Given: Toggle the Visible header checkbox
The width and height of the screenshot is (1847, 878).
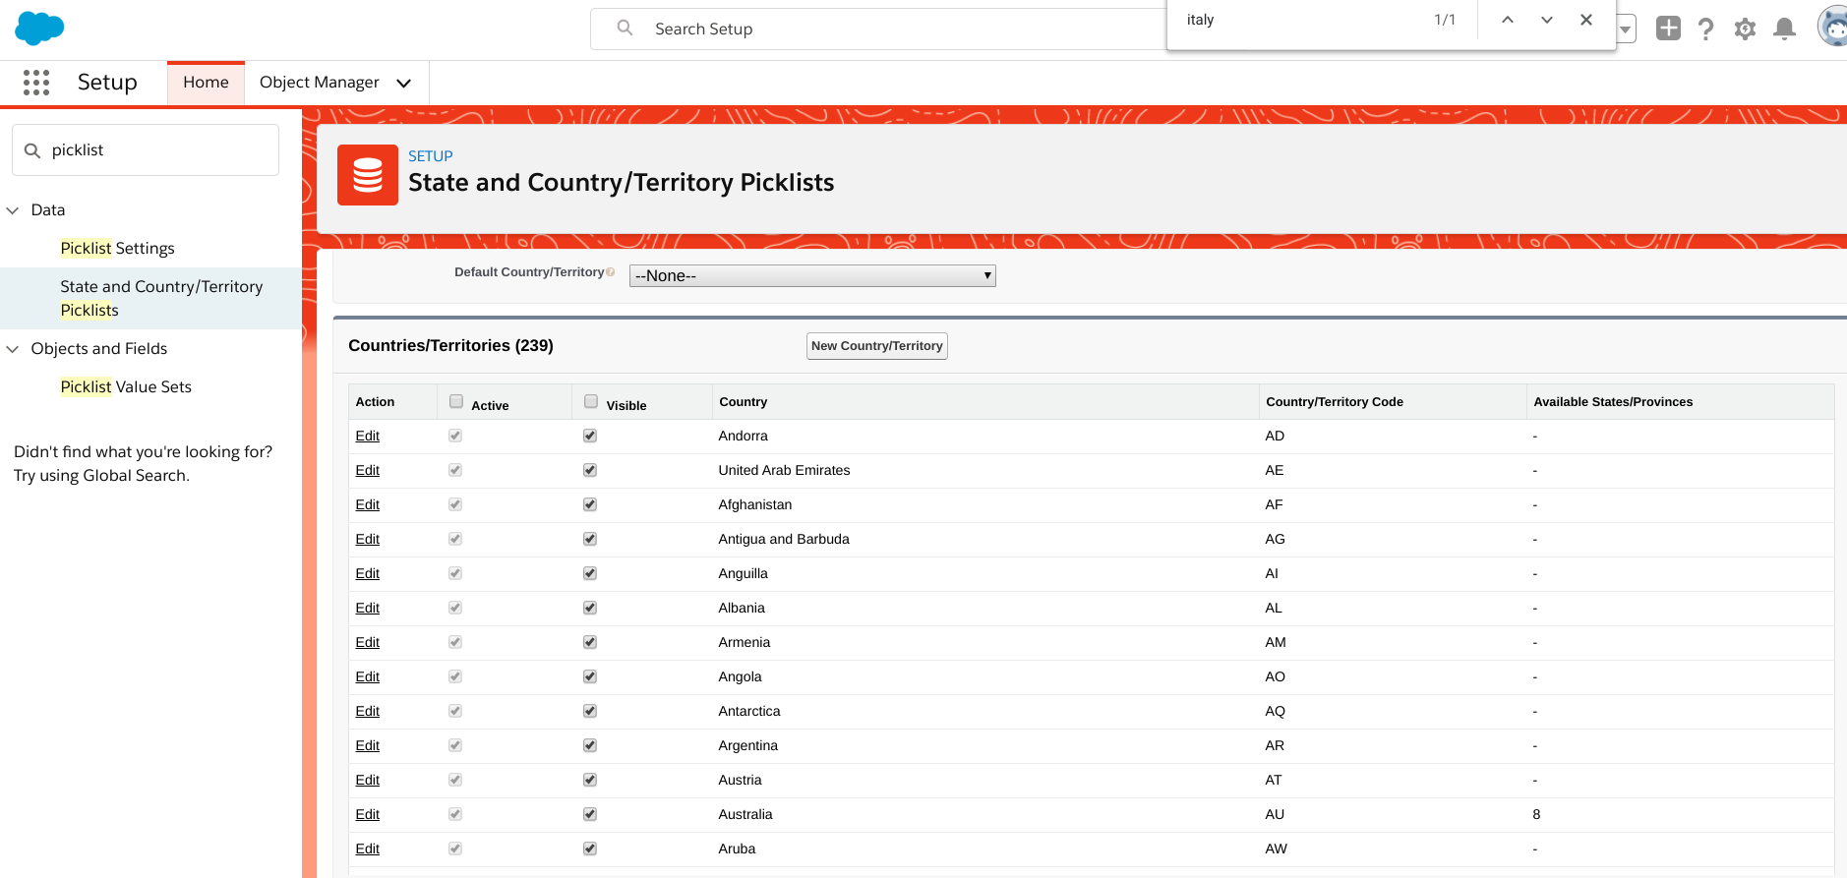Looking at the screenshot, I should pyautogui.click(x=591, y=401).
